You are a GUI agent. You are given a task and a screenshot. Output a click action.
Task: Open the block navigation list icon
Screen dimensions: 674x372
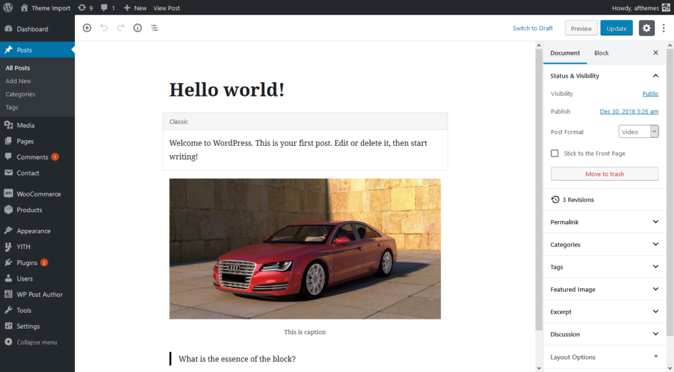click(x=154, y=28)
